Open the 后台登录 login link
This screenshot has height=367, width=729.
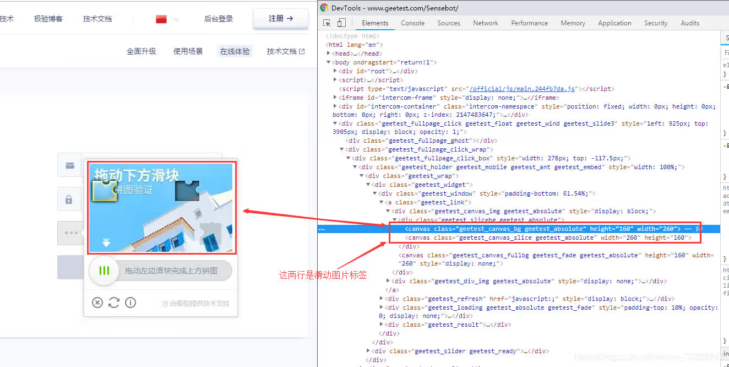219,19
